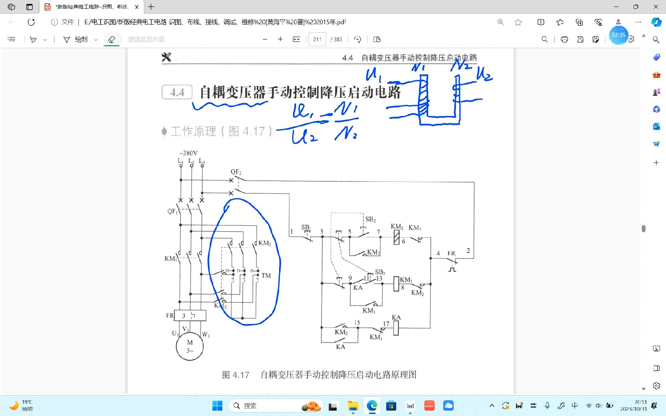Open the highlighter options dropdown

coord(44,39)
